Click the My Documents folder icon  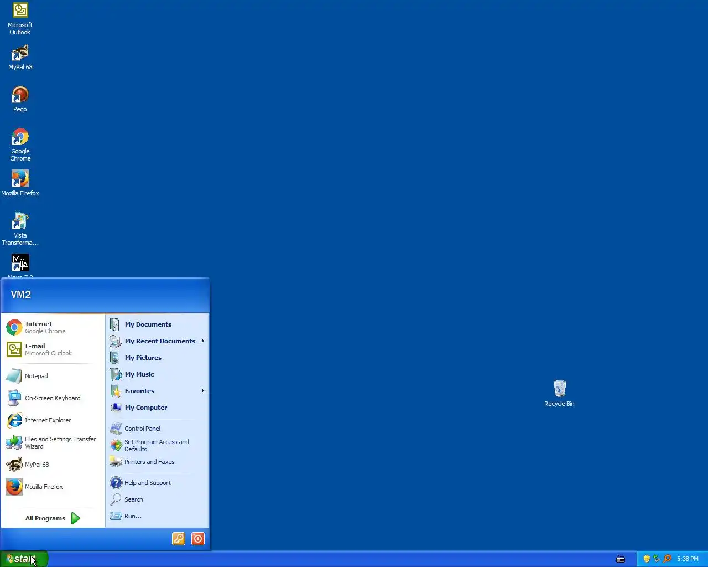(115, 324)
